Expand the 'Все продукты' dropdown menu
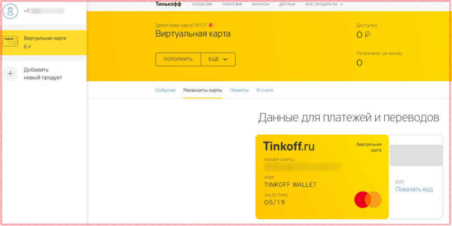 [x=324, y=5]
